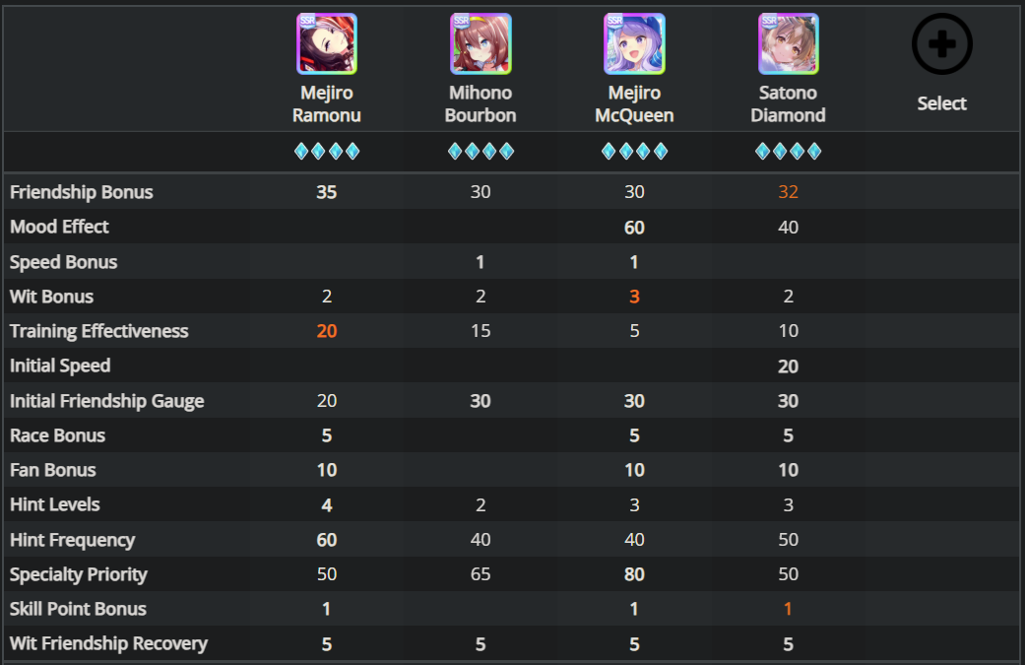Click Mihono Bourbon's fourth limit break diamond
Viewport: 1025px width, 665px height.
pos(507,152)
